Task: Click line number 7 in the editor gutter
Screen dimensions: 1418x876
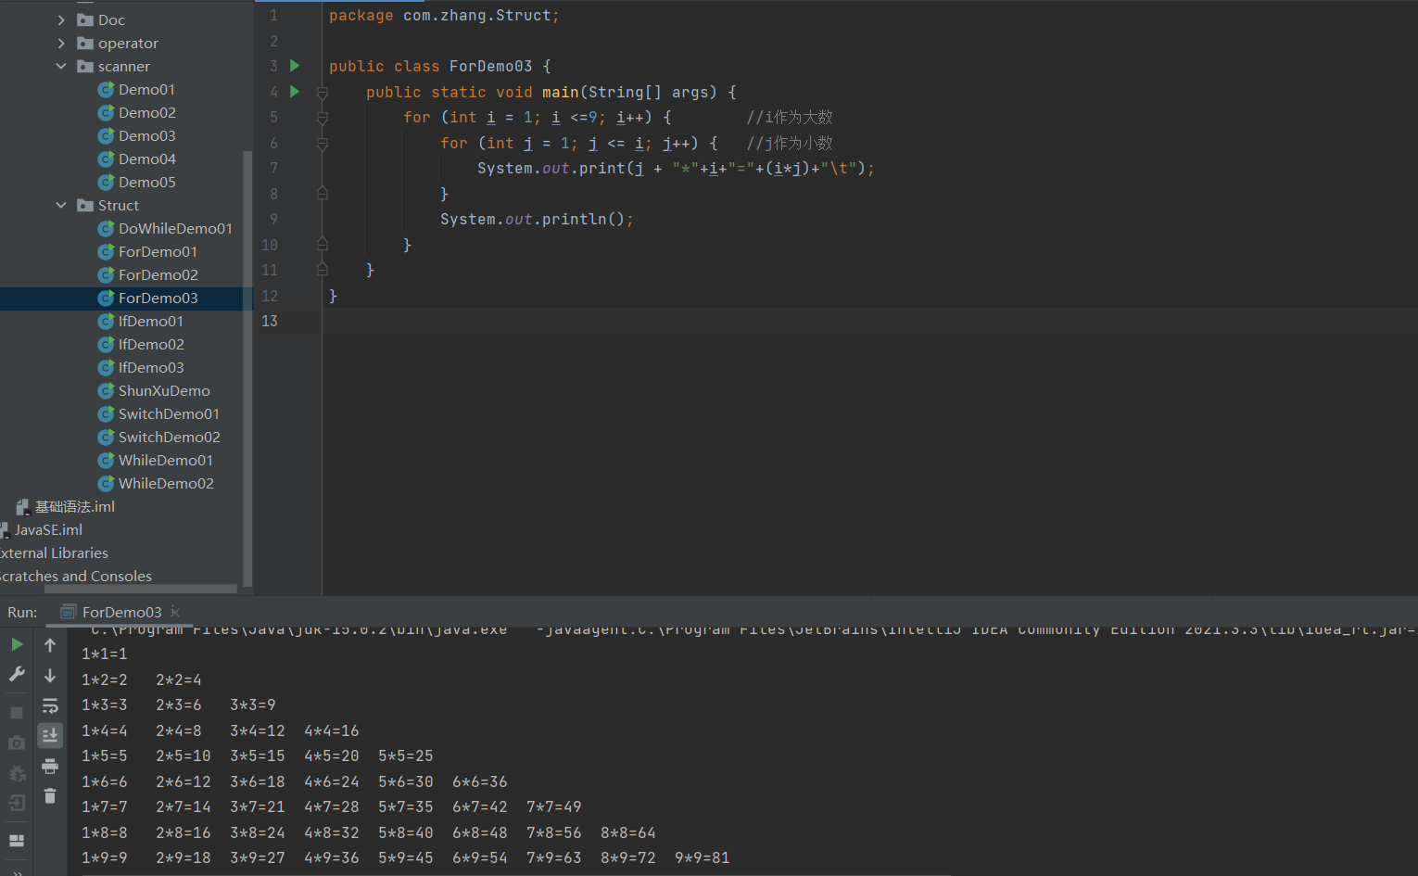Action: click(x=273, y=168)
